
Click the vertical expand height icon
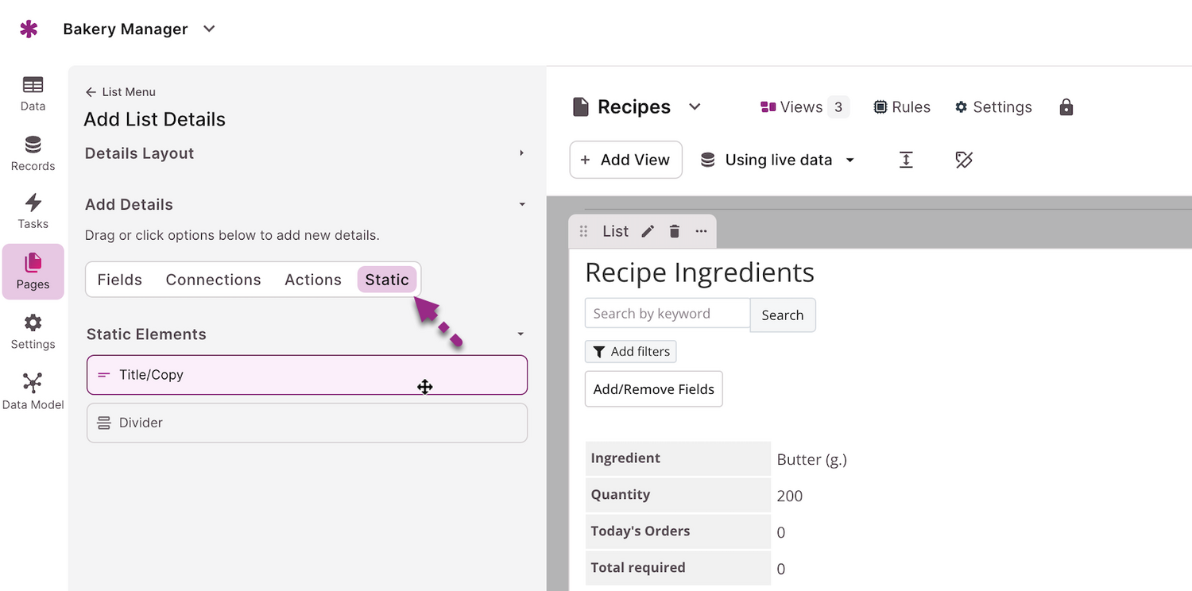(906, 160)
